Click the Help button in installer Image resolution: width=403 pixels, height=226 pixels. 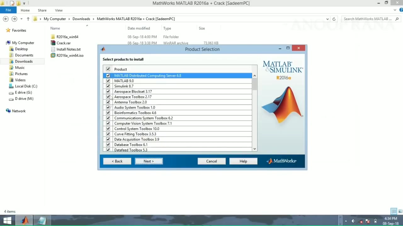click(243, 161)
